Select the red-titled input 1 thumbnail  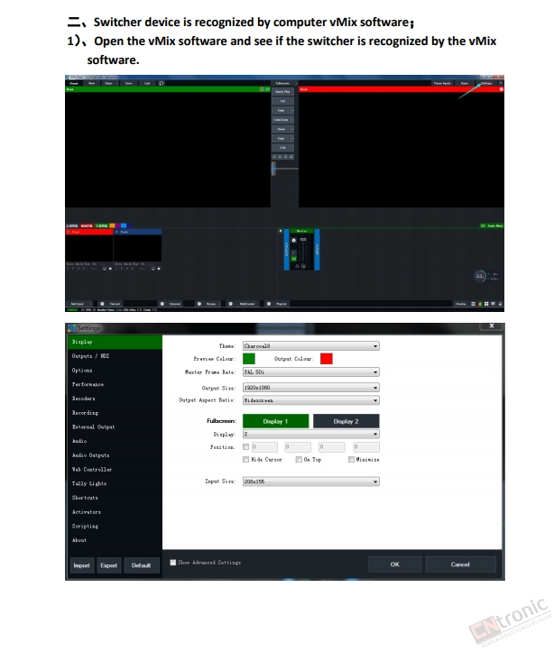coord(89,245)
